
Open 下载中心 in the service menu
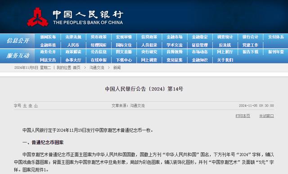(124, 60)
